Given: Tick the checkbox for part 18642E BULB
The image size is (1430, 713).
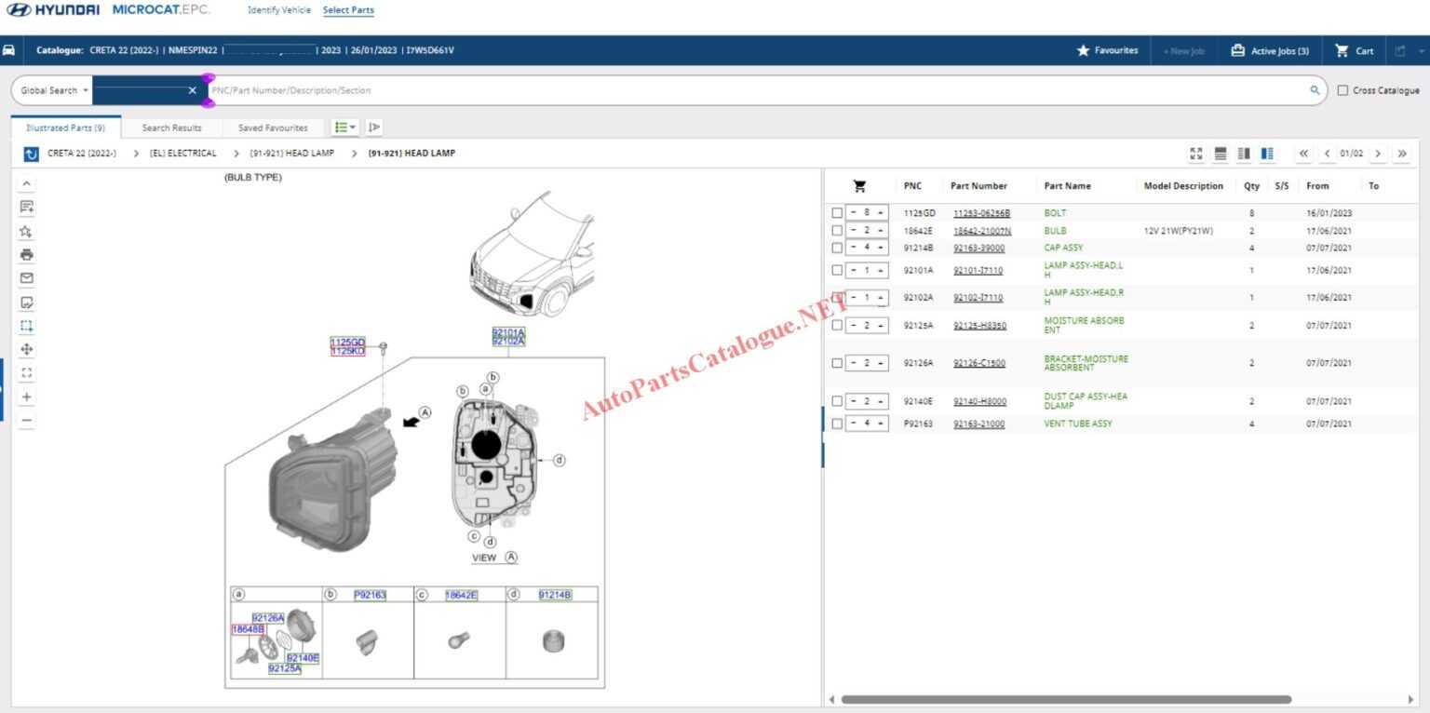Looking at the screenshot, I should tap(836, 230).
